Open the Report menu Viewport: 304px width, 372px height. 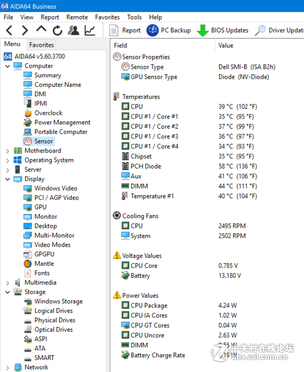(x=50, y=17)
